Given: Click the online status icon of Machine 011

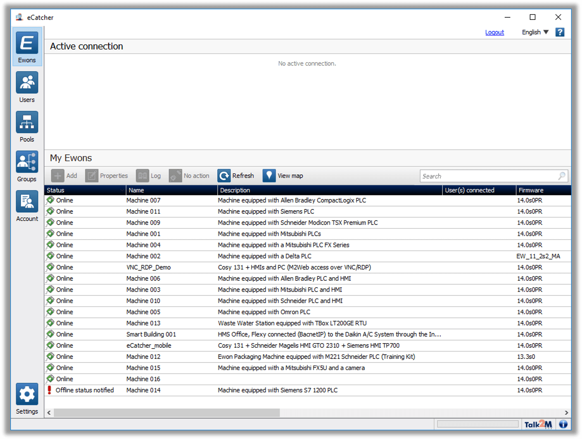Looking at the screenshot, I should tap(50, 211).
